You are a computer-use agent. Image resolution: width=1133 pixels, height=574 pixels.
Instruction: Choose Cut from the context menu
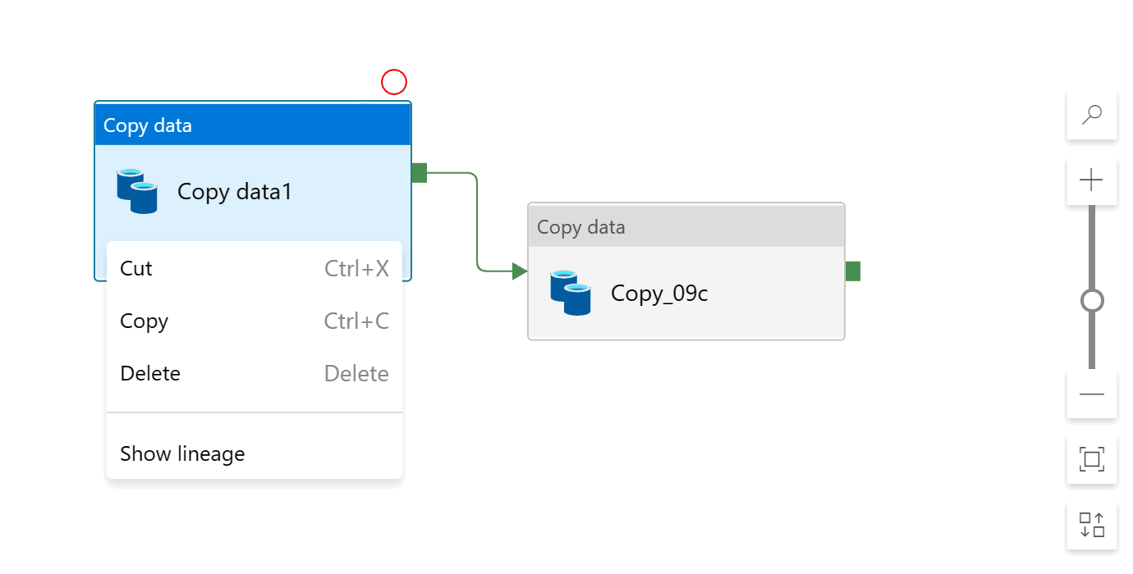(x=136, y=269)
